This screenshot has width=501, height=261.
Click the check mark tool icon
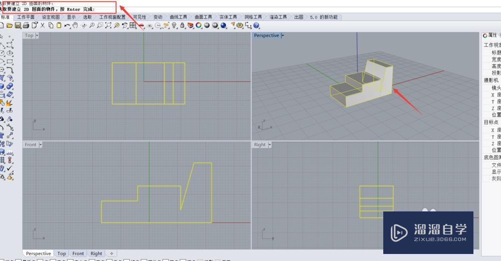[10, 168]
